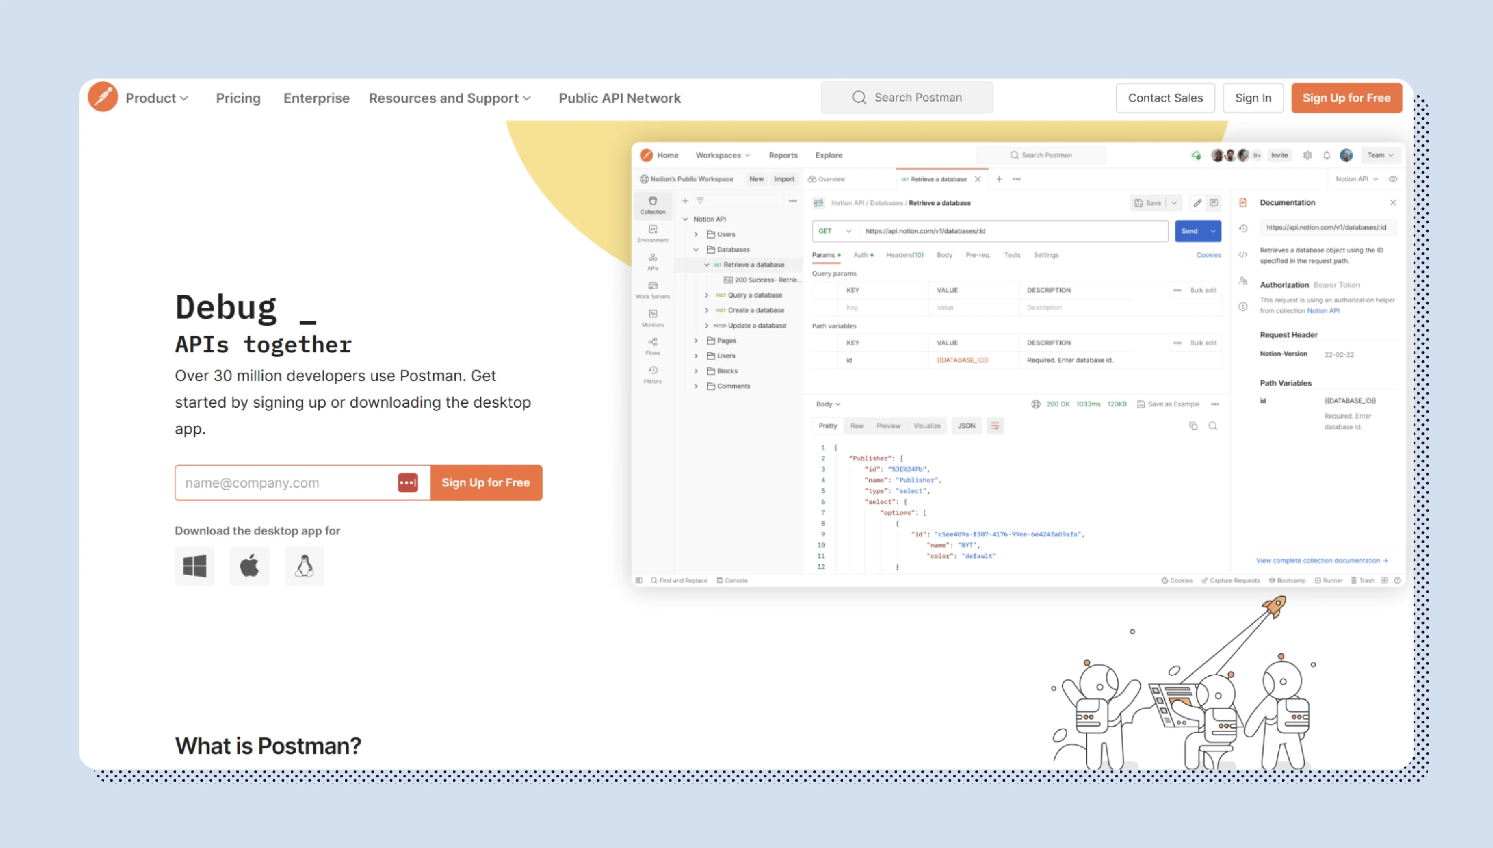This screenshot has width=1493, height=848.
Task: Click the code snippet icon in the right rail
Action: tap(1243, 255)
